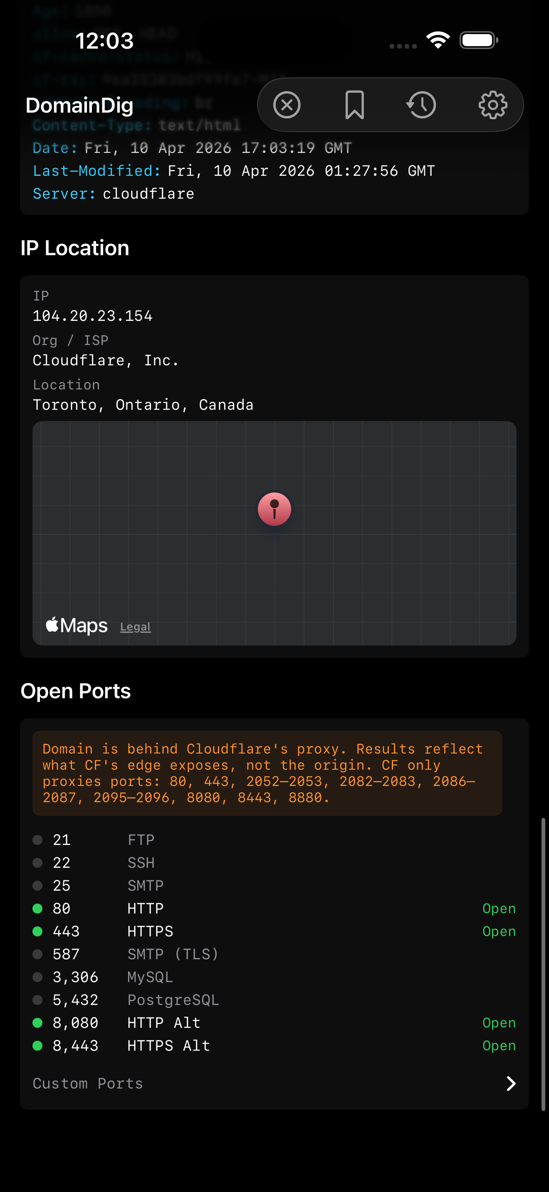Tap the Date header line
The height and width of the screenshot is (1192, 549).
pos(192,148)
